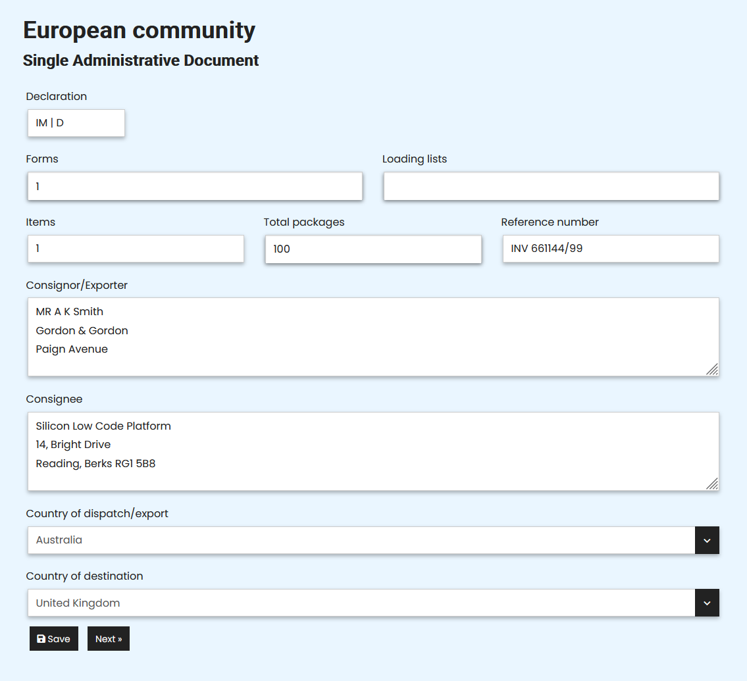Select the Total packages field showing 100
The height and width of the screenshot is (681, 747).
point(373,249)
